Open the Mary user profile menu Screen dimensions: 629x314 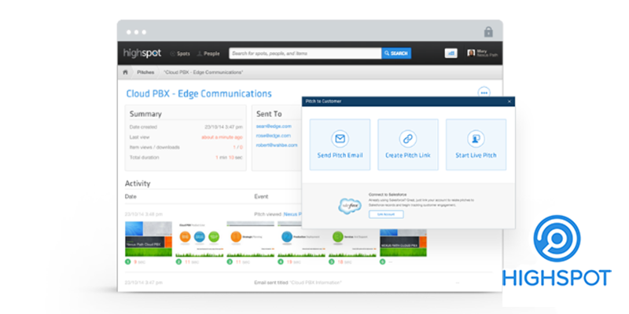[x=483, y=53]
